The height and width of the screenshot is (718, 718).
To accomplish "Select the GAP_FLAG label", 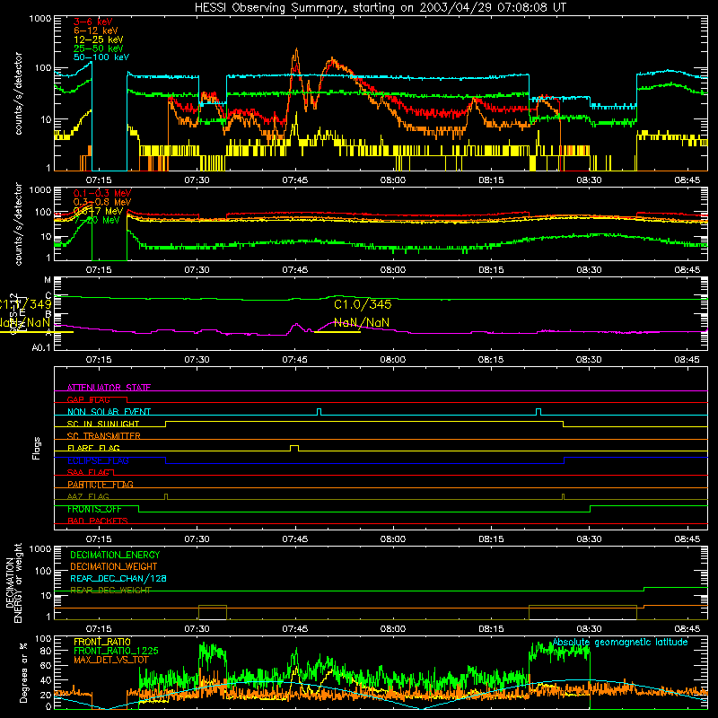I will pyautogui.click(x=88, y=399).
